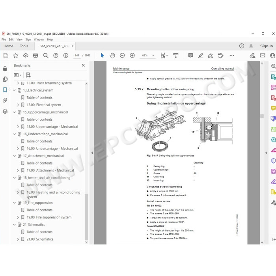
Task: Select the arrow selection tool
Action: (x=102, y=56)
